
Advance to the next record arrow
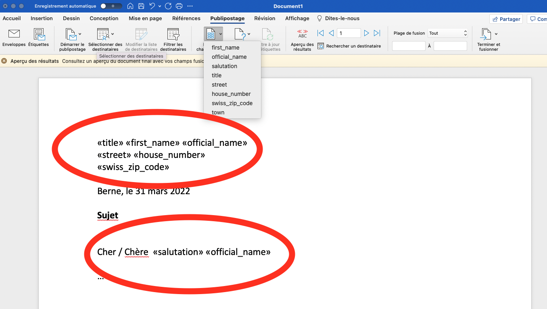pyautogui.click(x=366, y=33)
